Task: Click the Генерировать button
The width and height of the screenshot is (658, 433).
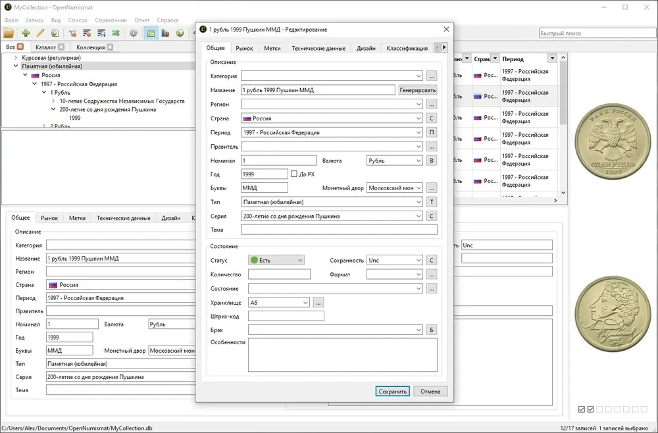Action: (418, 89)
